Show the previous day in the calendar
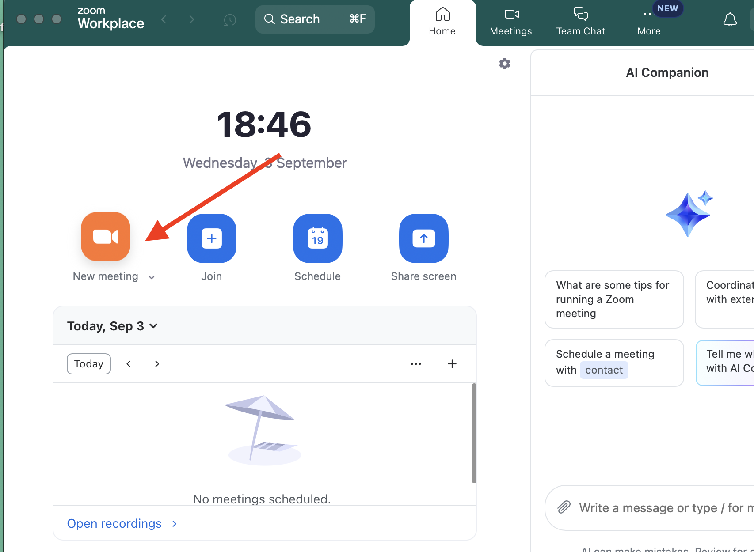754x552 pixels. (x=129, y=364)
